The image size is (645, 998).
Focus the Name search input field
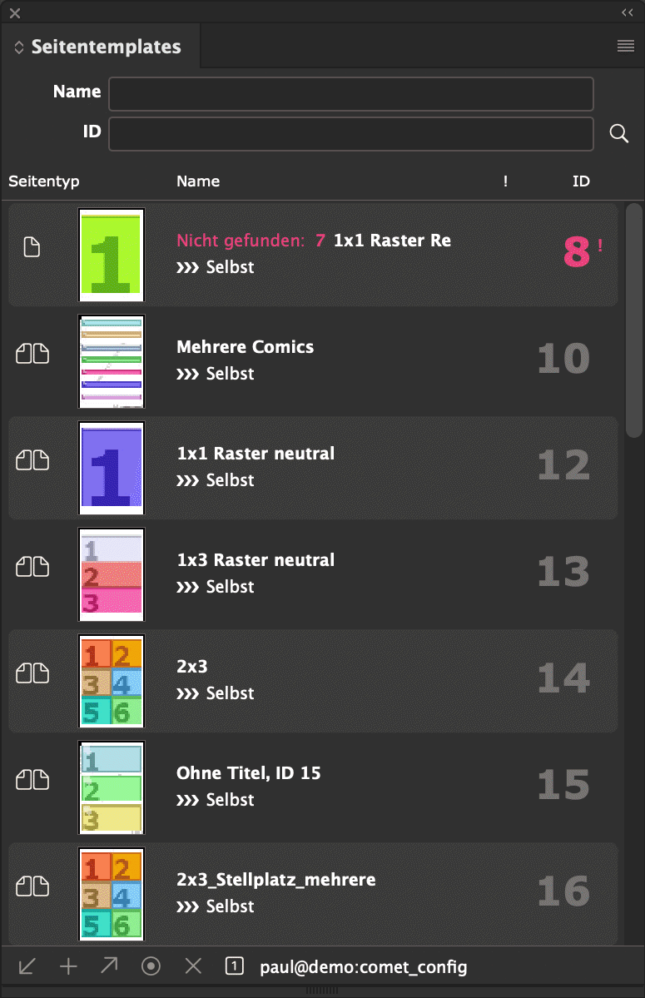(351, 94)
